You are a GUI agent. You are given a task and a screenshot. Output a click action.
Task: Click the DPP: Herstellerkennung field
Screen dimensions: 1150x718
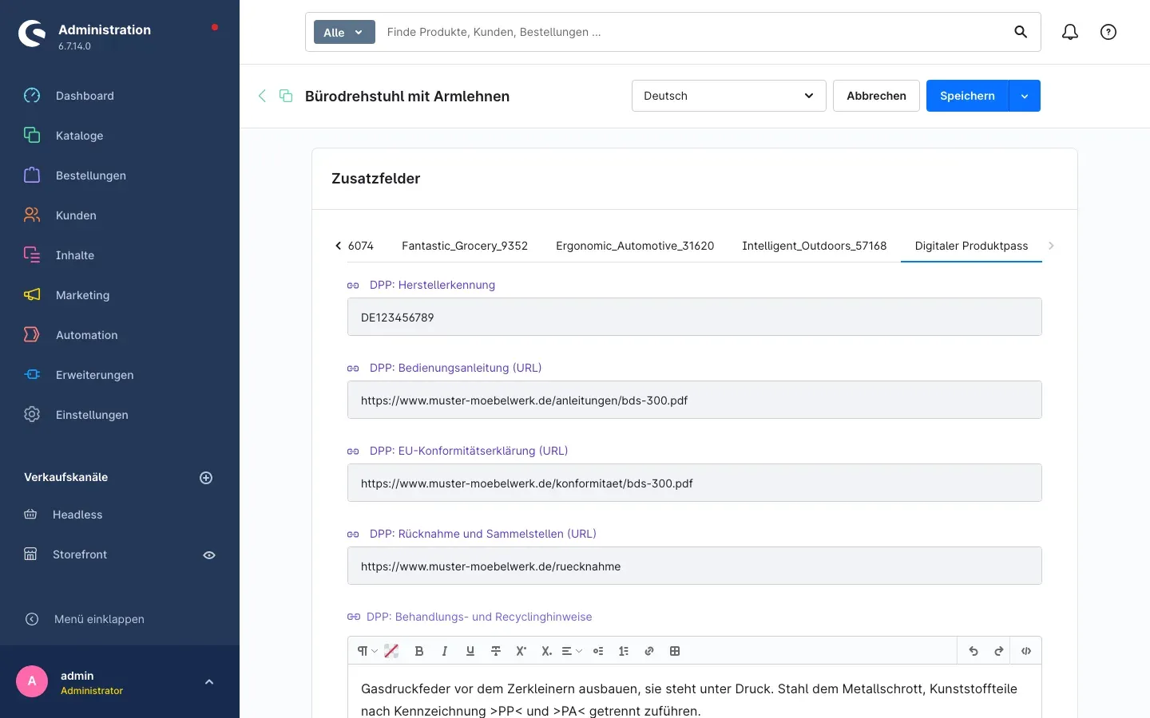pyautogui.click(x=695, y=317)
